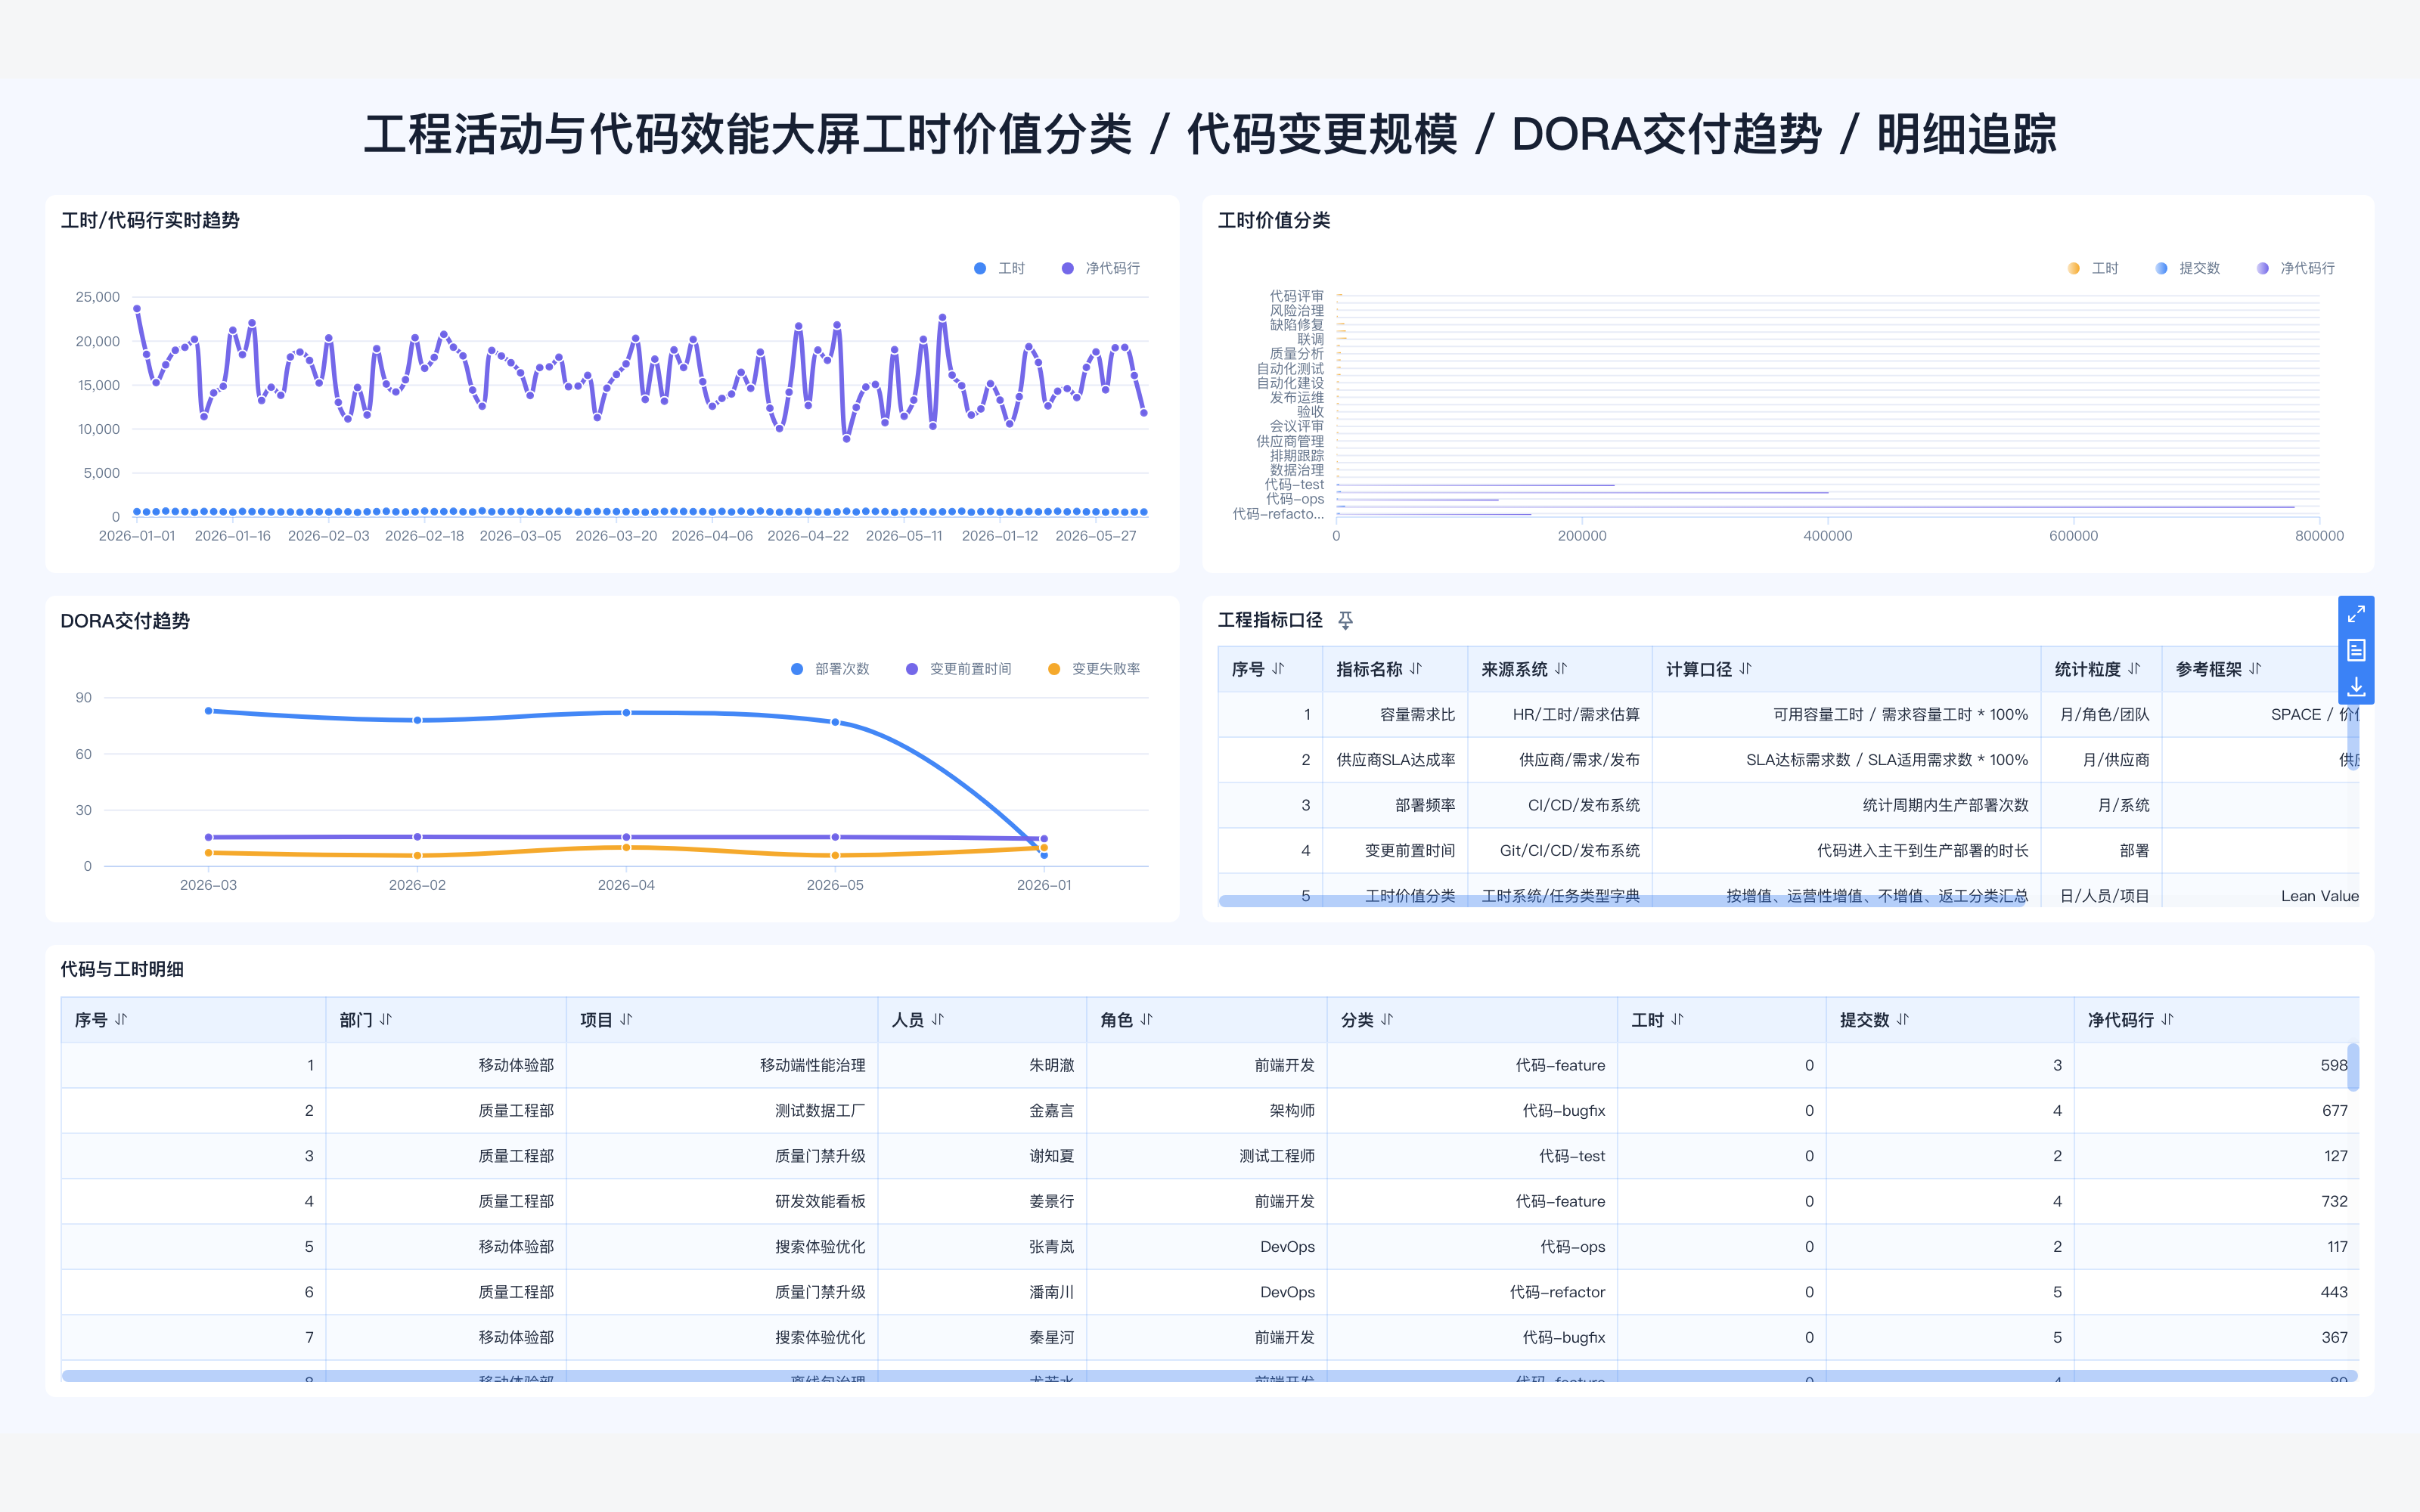The image size is (2420, 1512).
Task: Click 测试数据工厂 project cell
Action: coord(722,1111)
